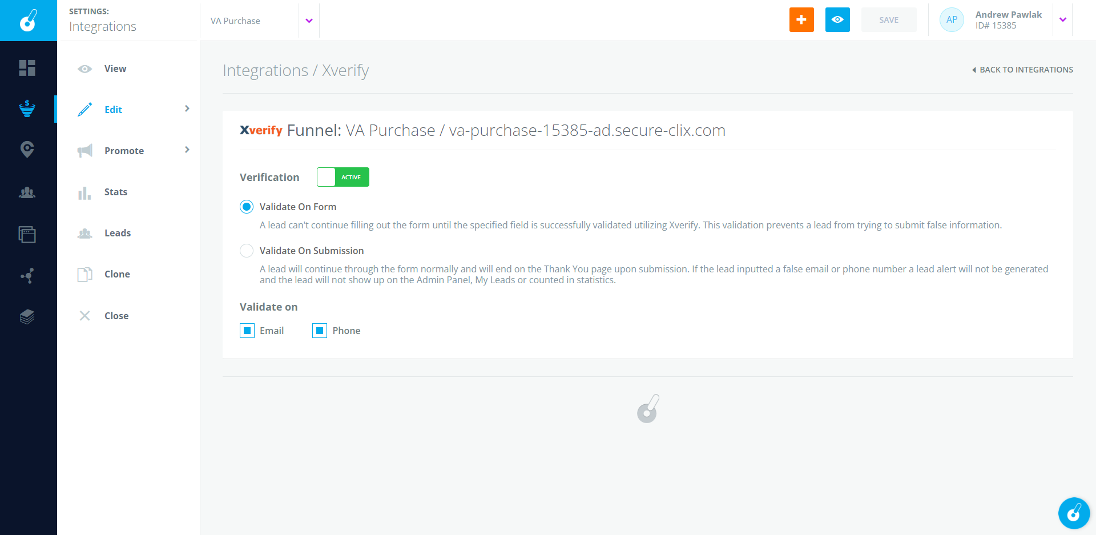Open the team people icon in sidebar
The width and height of the screenshot is (1096, 535).
point(27,192)
